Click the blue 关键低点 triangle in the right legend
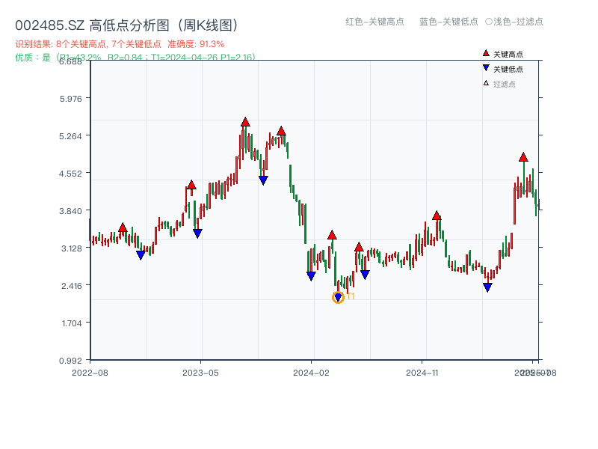The width and height of the screenshot is (598, 449). [486, 68]
